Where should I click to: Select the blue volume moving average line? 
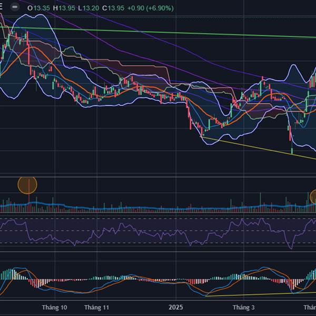click(158, 209)
